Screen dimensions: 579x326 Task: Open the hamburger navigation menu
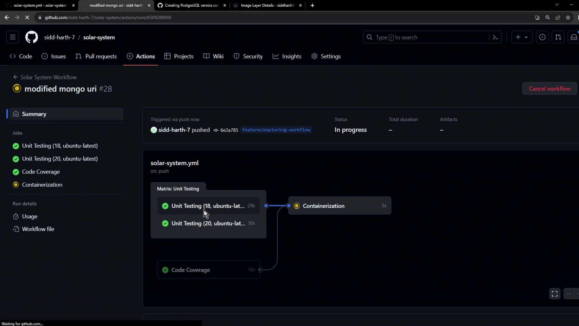[x=13, y=37]
